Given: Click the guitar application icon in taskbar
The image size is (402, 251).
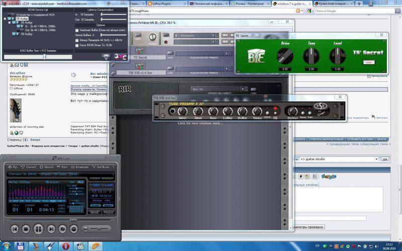Looking at the screenshot, I should click(51, 246).
